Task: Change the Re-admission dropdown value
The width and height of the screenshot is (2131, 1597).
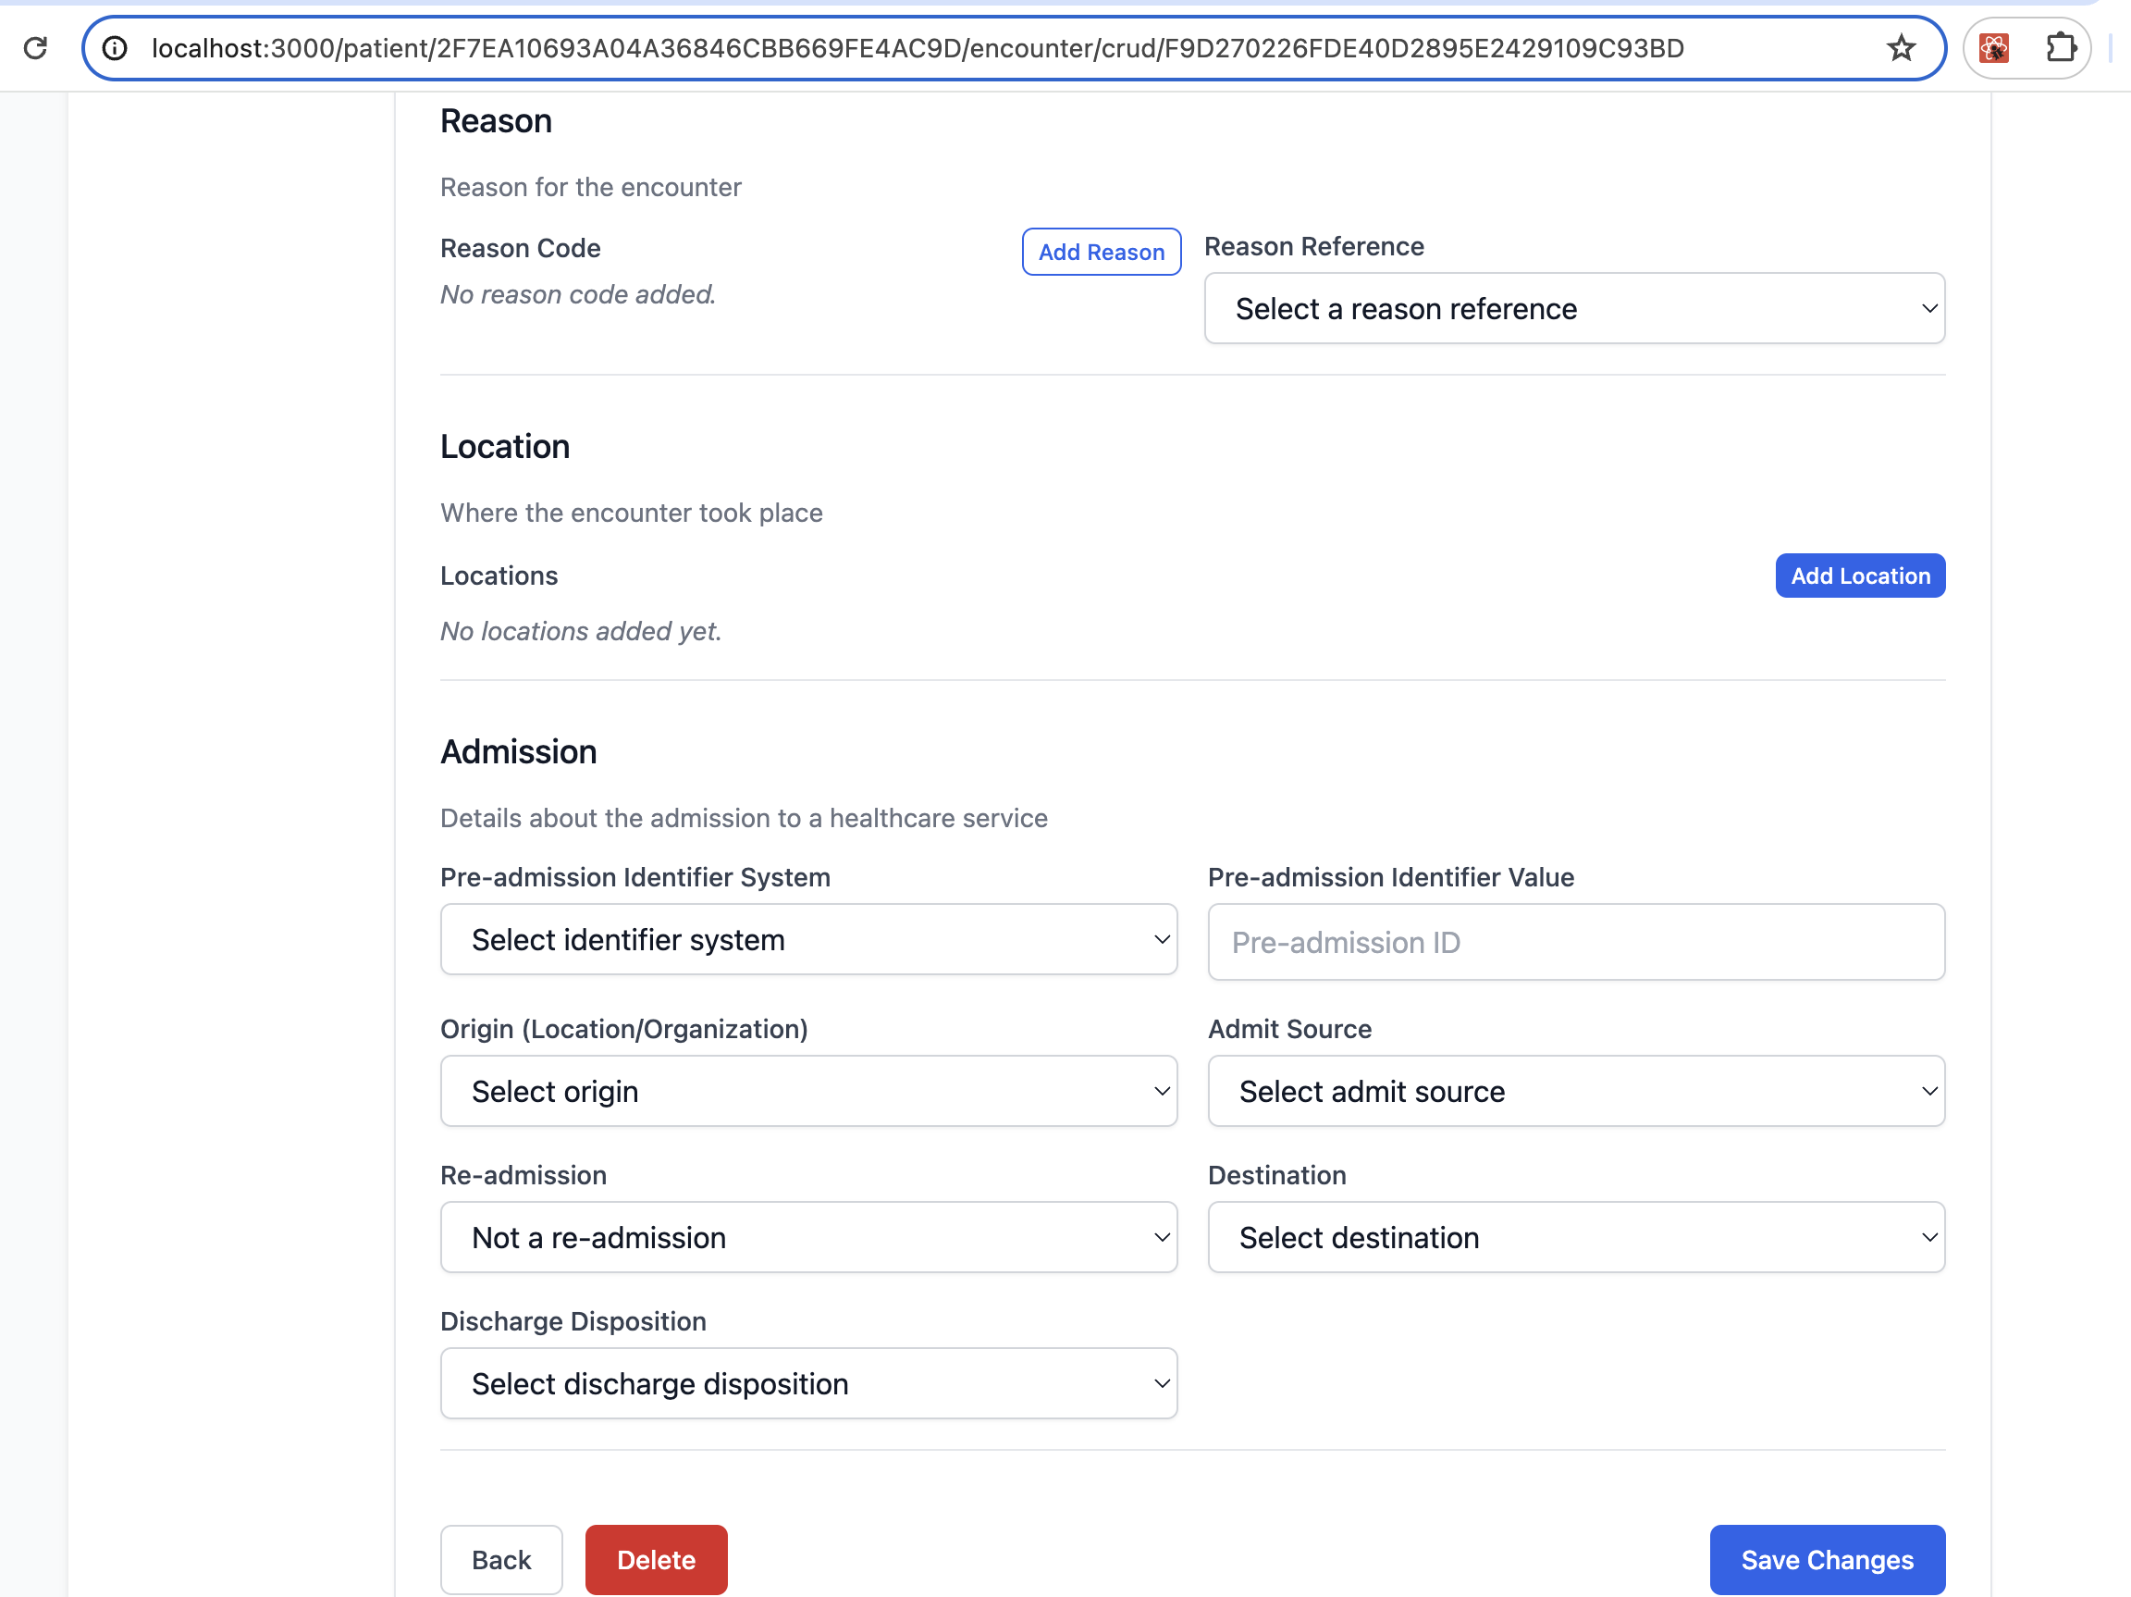Action: pyautogui.click(x=808, y=1237)
